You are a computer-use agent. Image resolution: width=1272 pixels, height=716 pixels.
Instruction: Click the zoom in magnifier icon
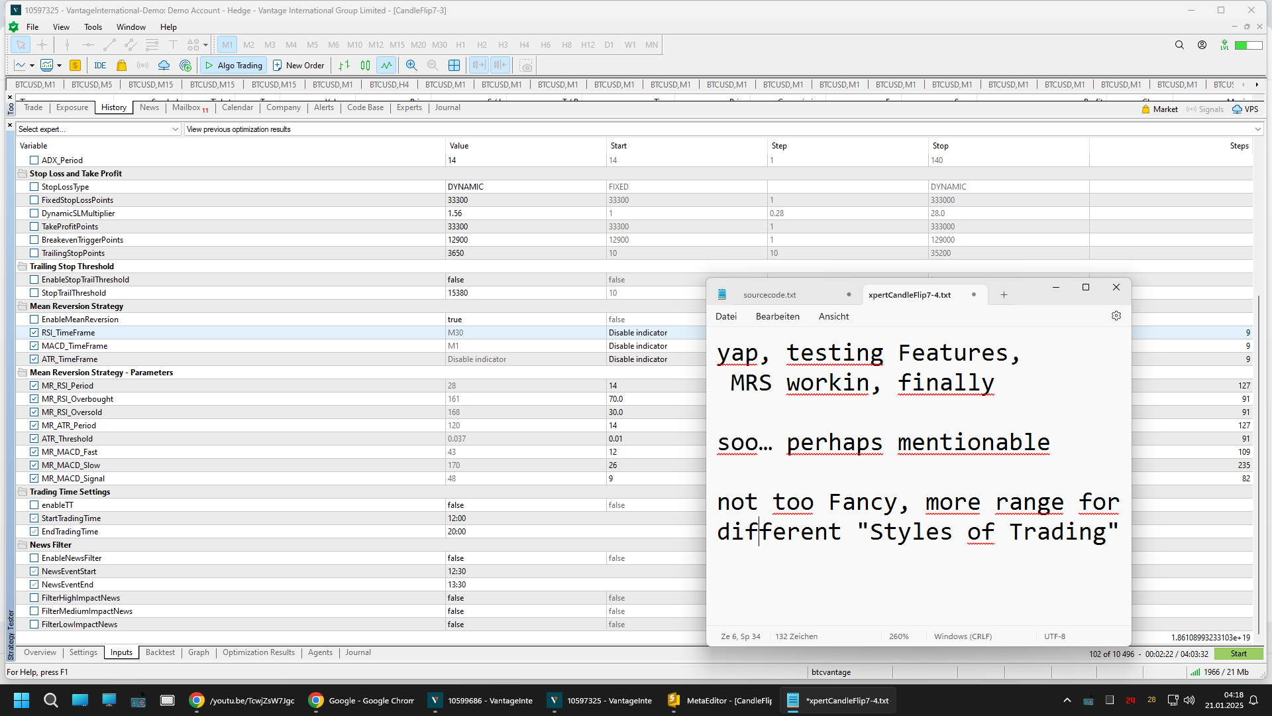pyautogui.click(x=411, y=65)
